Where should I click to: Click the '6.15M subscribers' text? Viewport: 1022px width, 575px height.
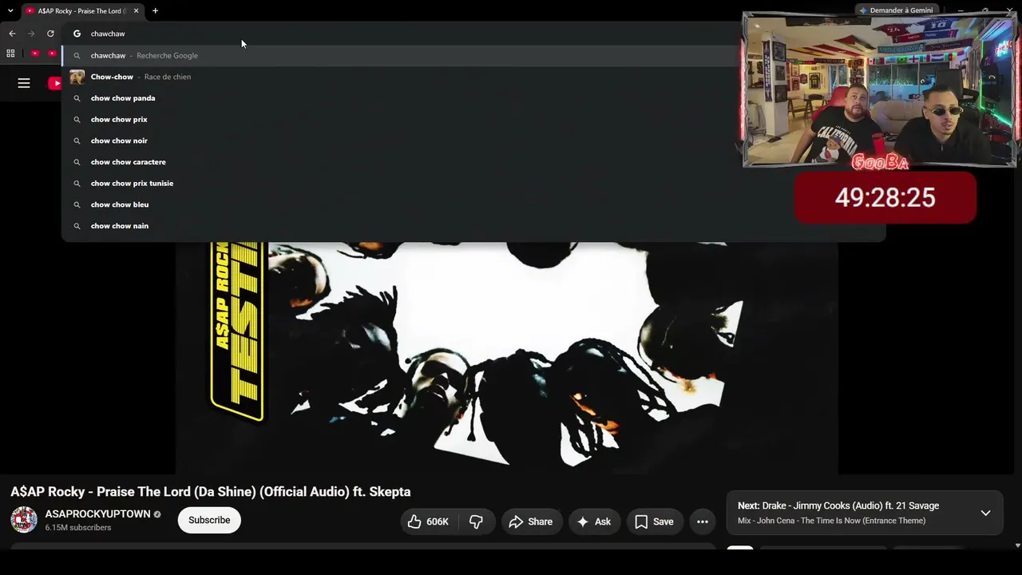tap(78, 528)
